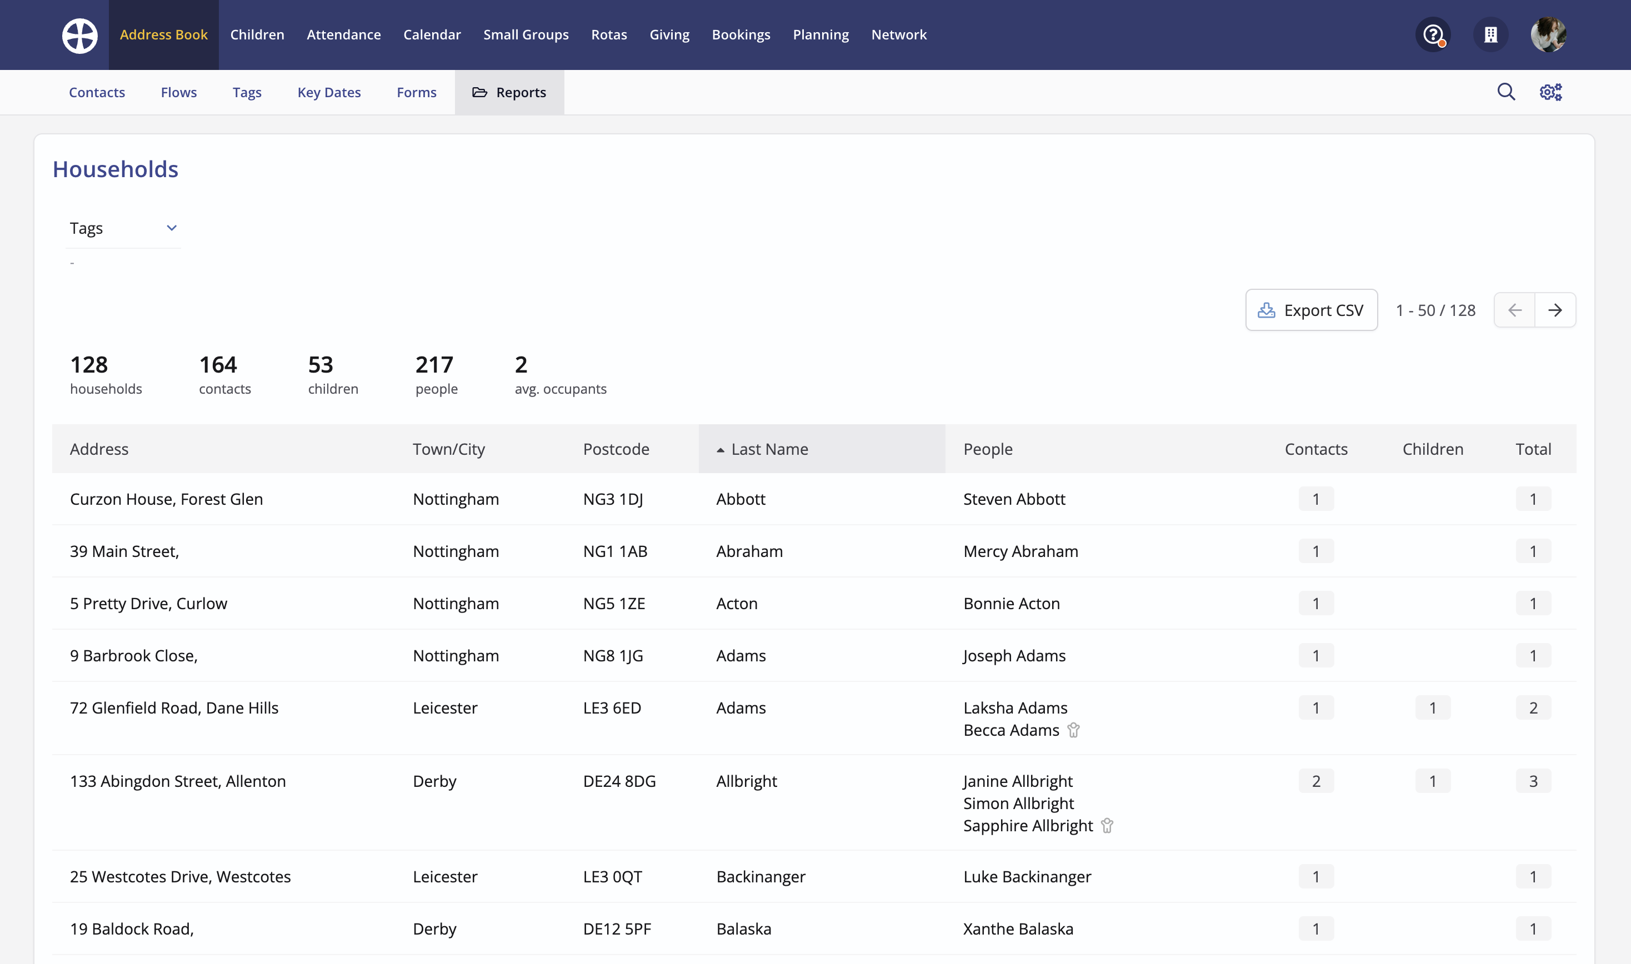Image resolution: width=1631 pixels, height=964 pixels.
Task: Open Mercy Abraham's contact
Action: coord(1020,551)
